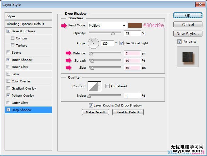Toggle the Bevel & Emboss checkbox
207x156 pixels.
(x=8, y=31)
